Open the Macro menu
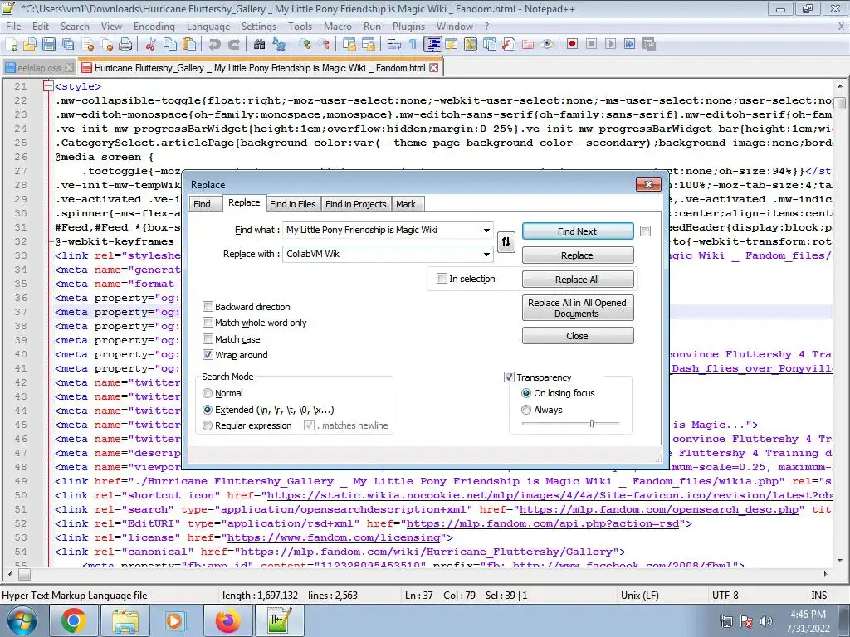The height and width of the screenshot is (637, 850). click(x=337, y=26)
